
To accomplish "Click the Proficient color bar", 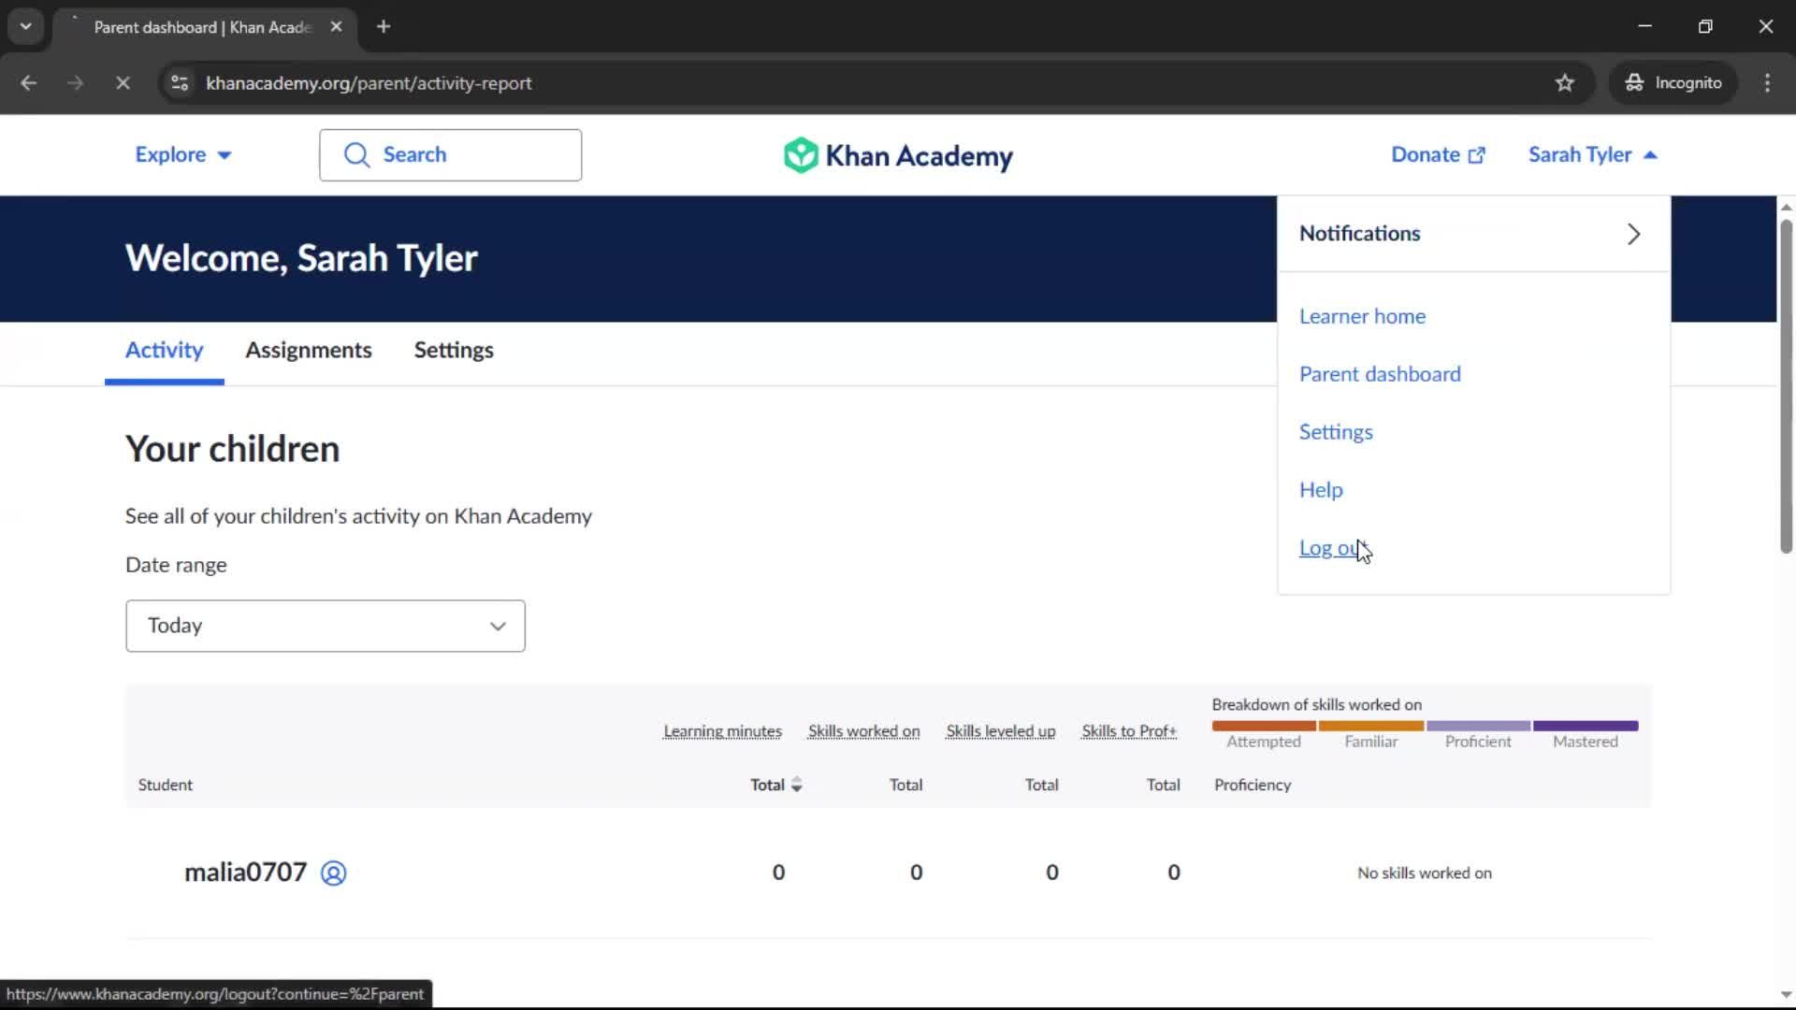I will [x=1478, y=726].
